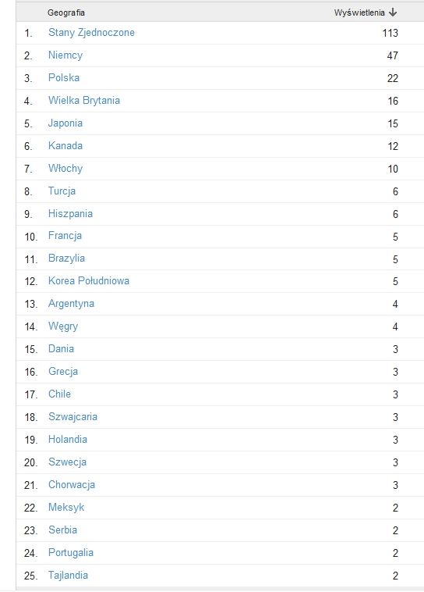Open the Francja link
Viewport: 424px width, 592px height.
pyautogui.click(x=65, y=236)
